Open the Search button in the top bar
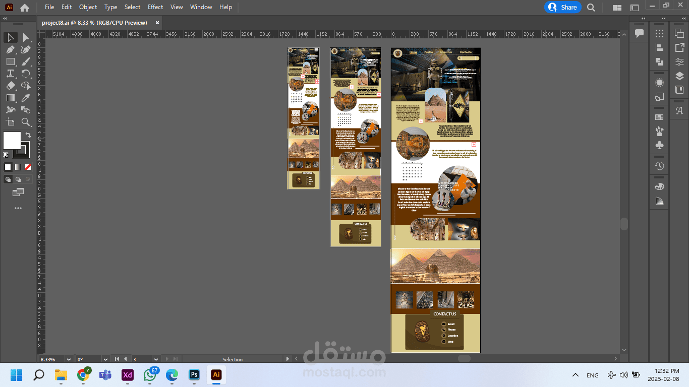This screenshot has height=387, width=689. click(x=591, y=8)
